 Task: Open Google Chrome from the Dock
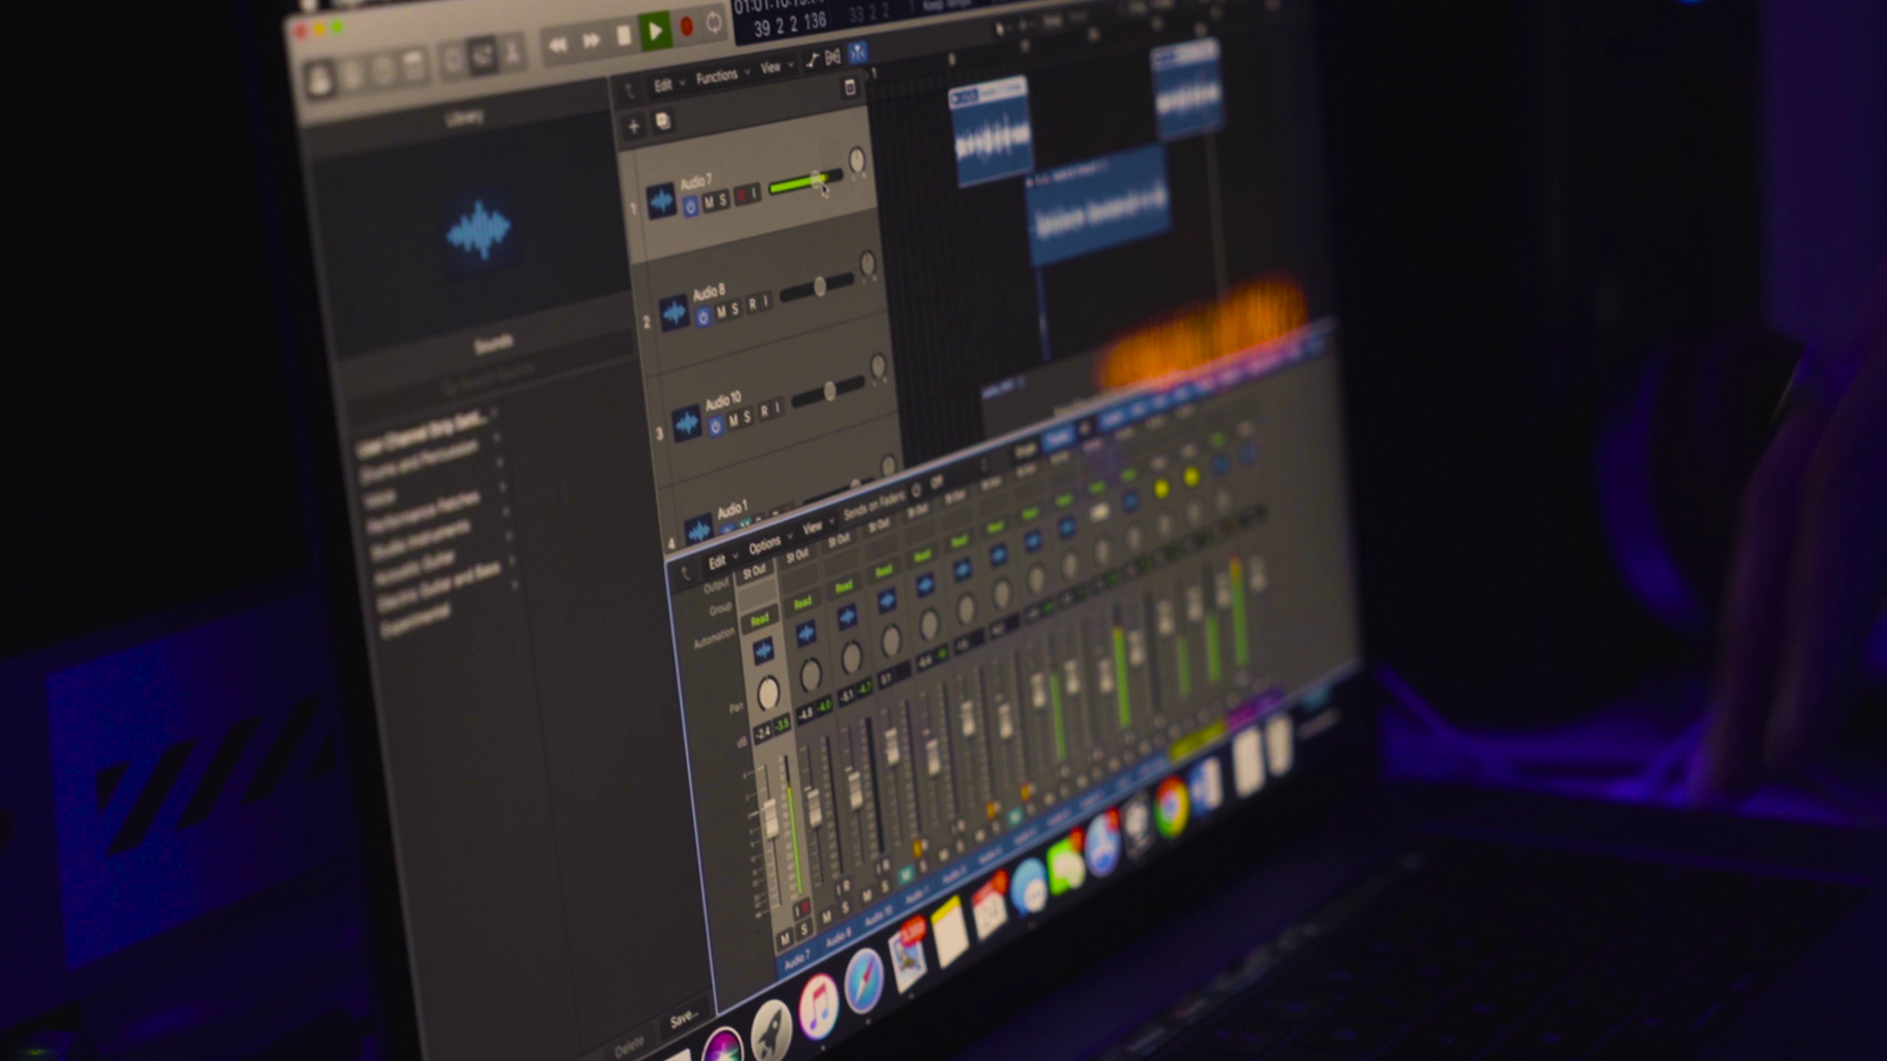click(1171, 808)
